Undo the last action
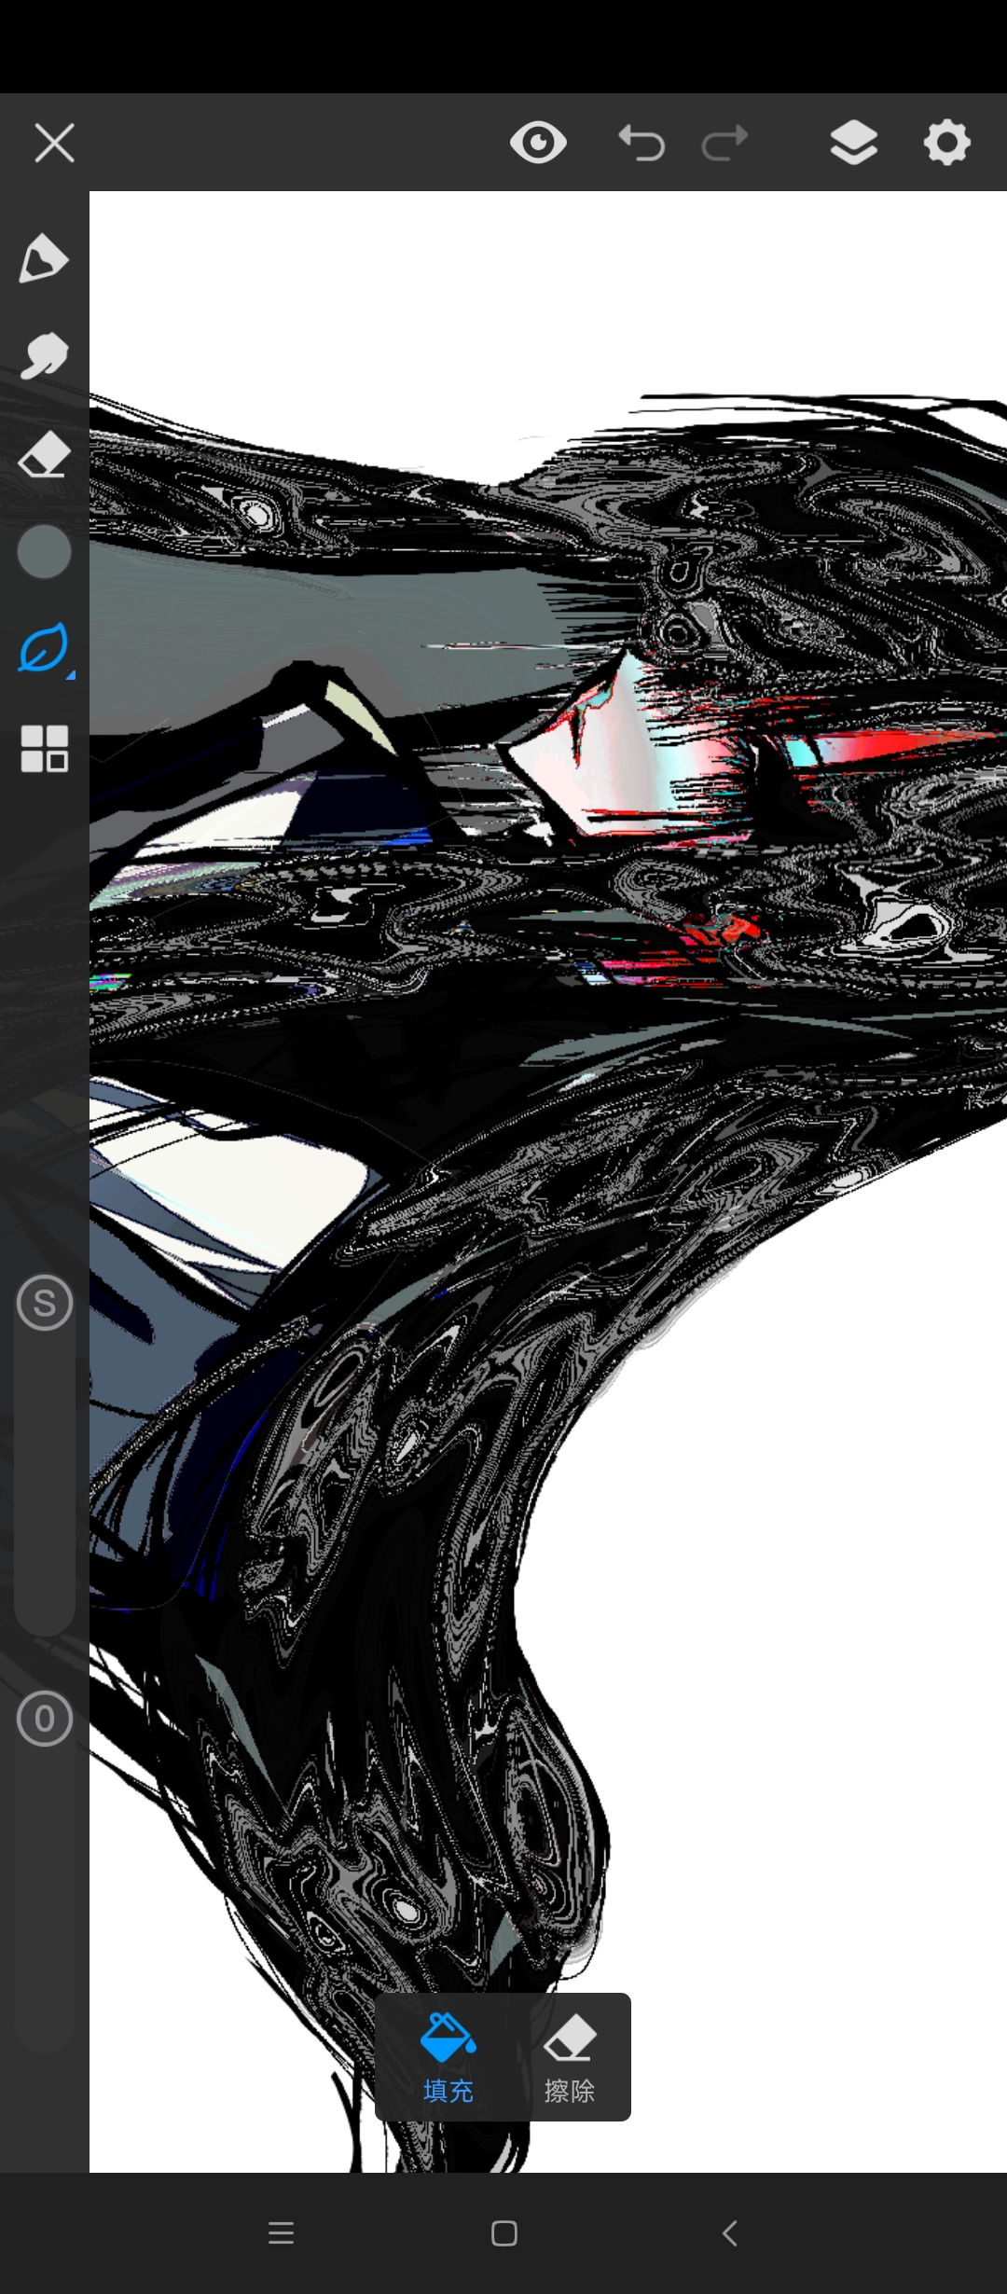This screenshot has height=2294, width=1007. point(641,144)
